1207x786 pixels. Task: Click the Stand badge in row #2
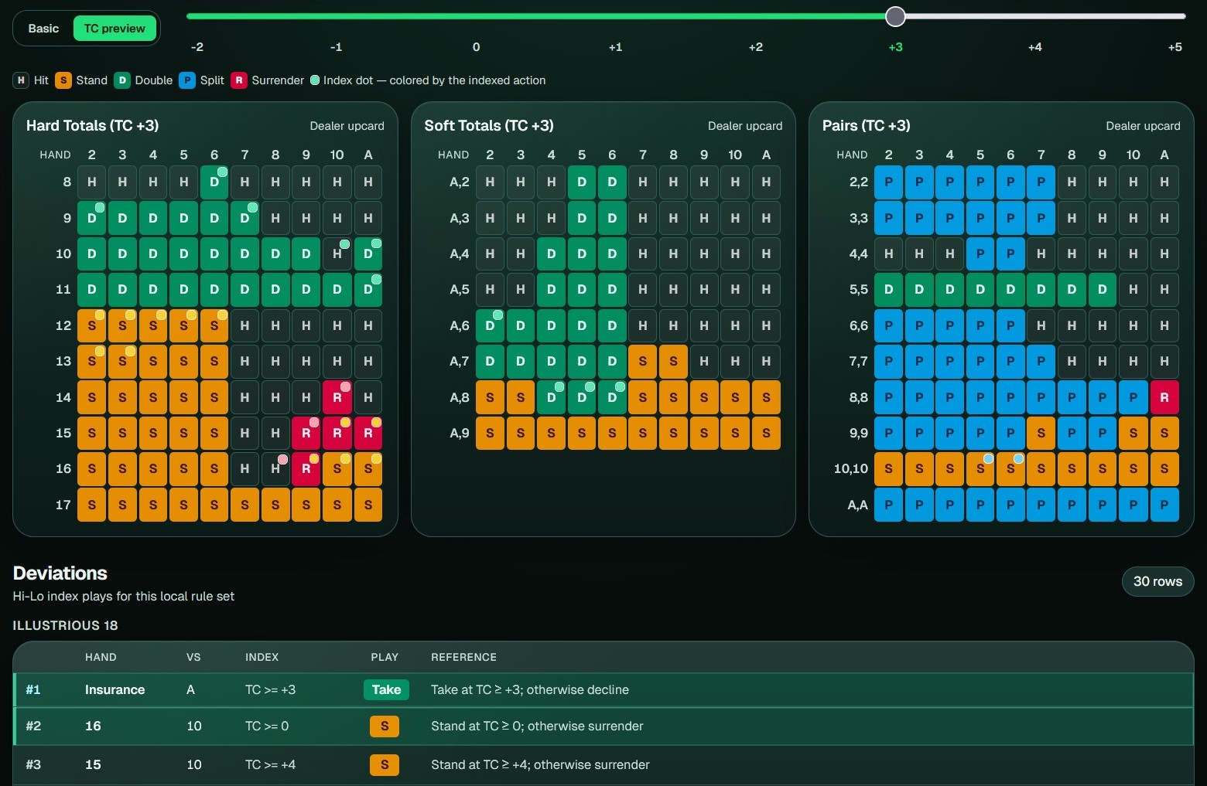tap(385, 726)
